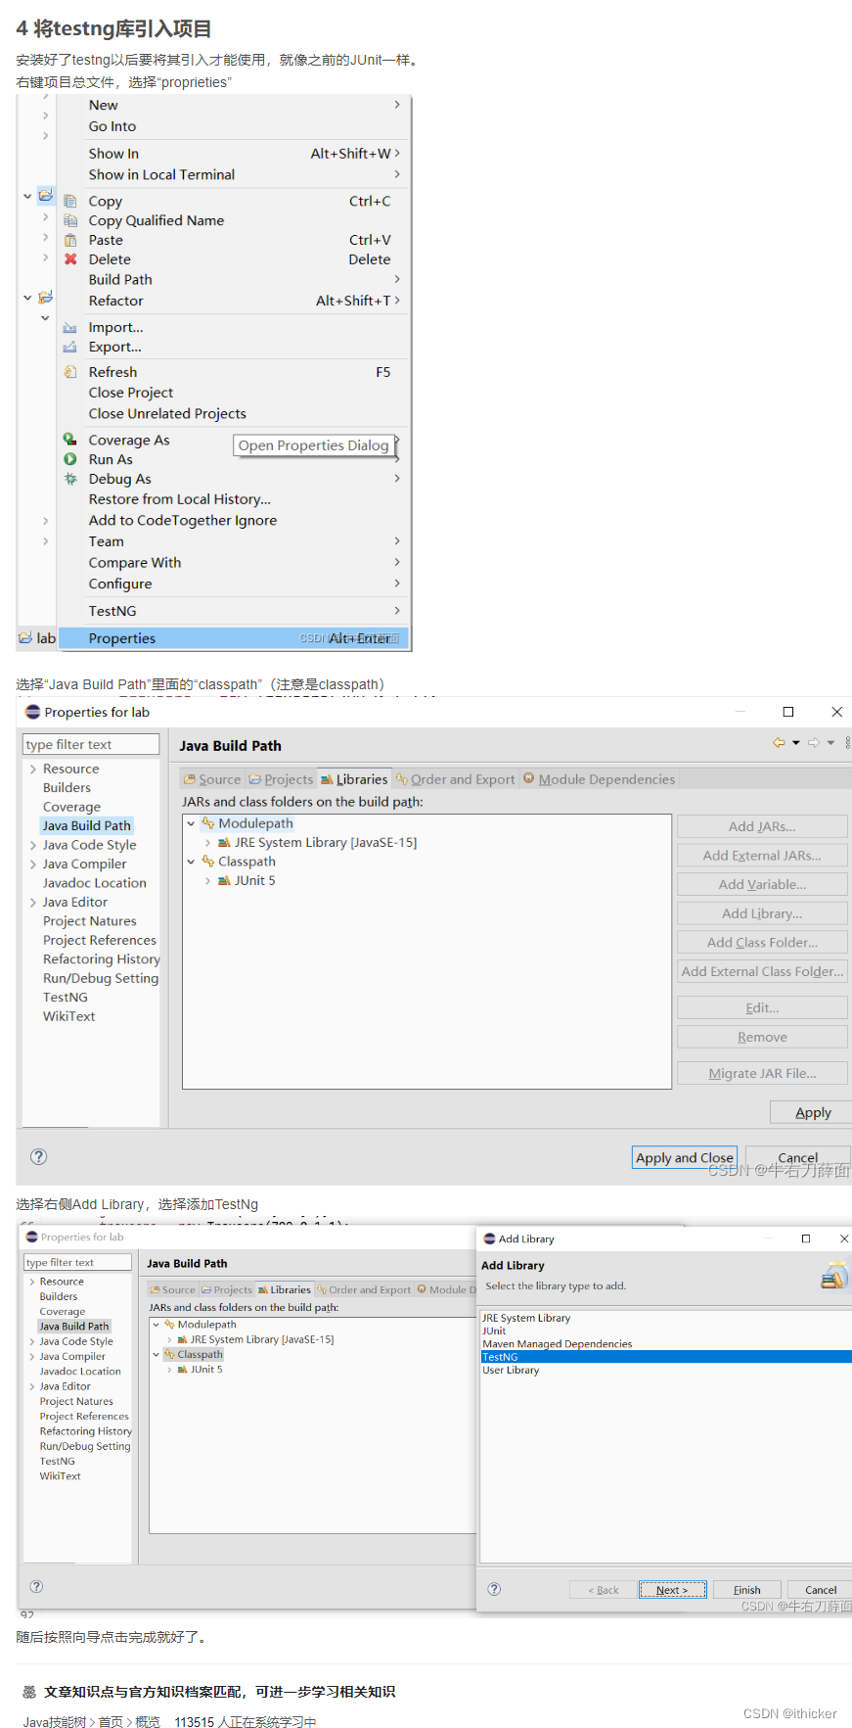Click the type filter text field

click(x=91, y=745)
